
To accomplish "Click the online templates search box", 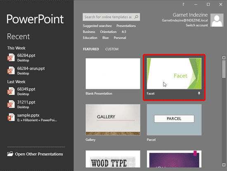I will [111, 17].
